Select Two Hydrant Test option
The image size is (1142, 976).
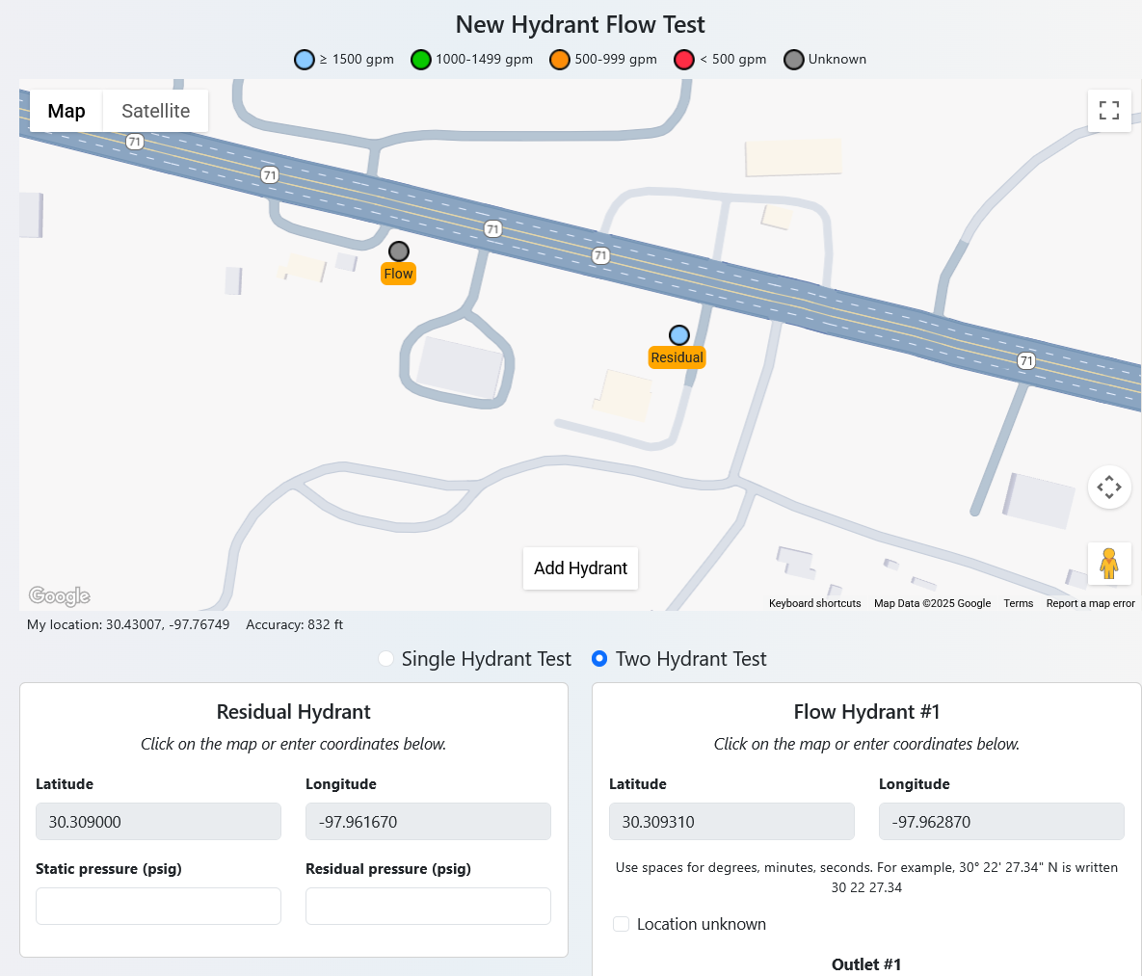click(599, 659)
